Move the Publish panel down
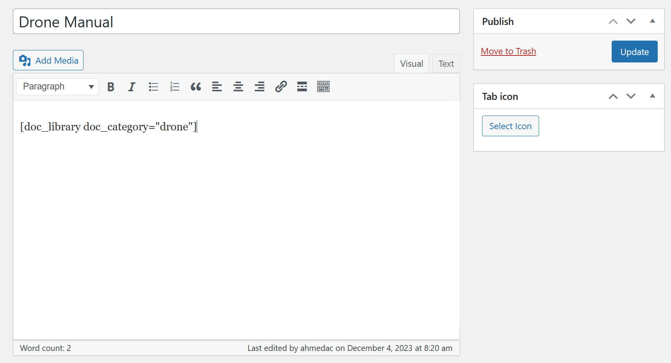Image resolution: width=671 pixels, height=363 pixels. coord(631,21)
